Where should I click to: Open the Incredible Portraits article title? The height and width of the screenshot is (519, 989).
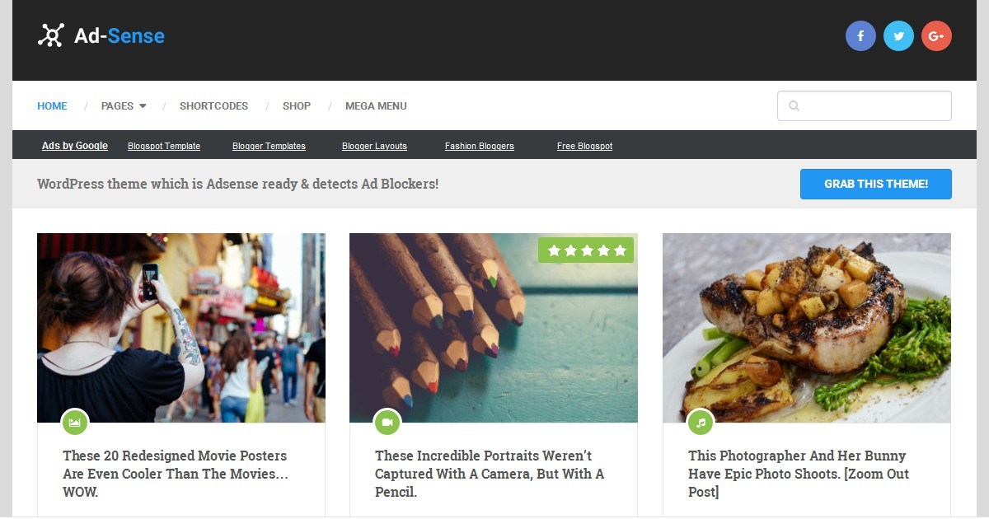[490, 474]
